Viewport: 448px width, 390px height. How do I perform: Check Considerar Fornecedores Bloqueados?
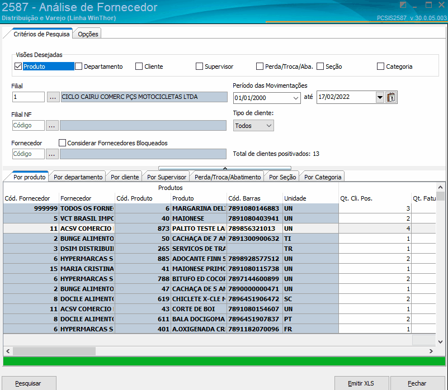pos(62,142)
